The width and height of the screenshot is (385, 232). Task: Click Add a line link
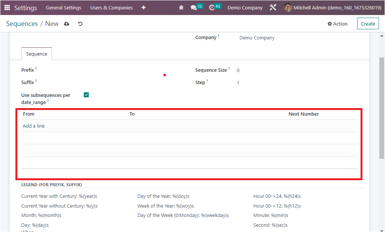click(x=34, y=126)
